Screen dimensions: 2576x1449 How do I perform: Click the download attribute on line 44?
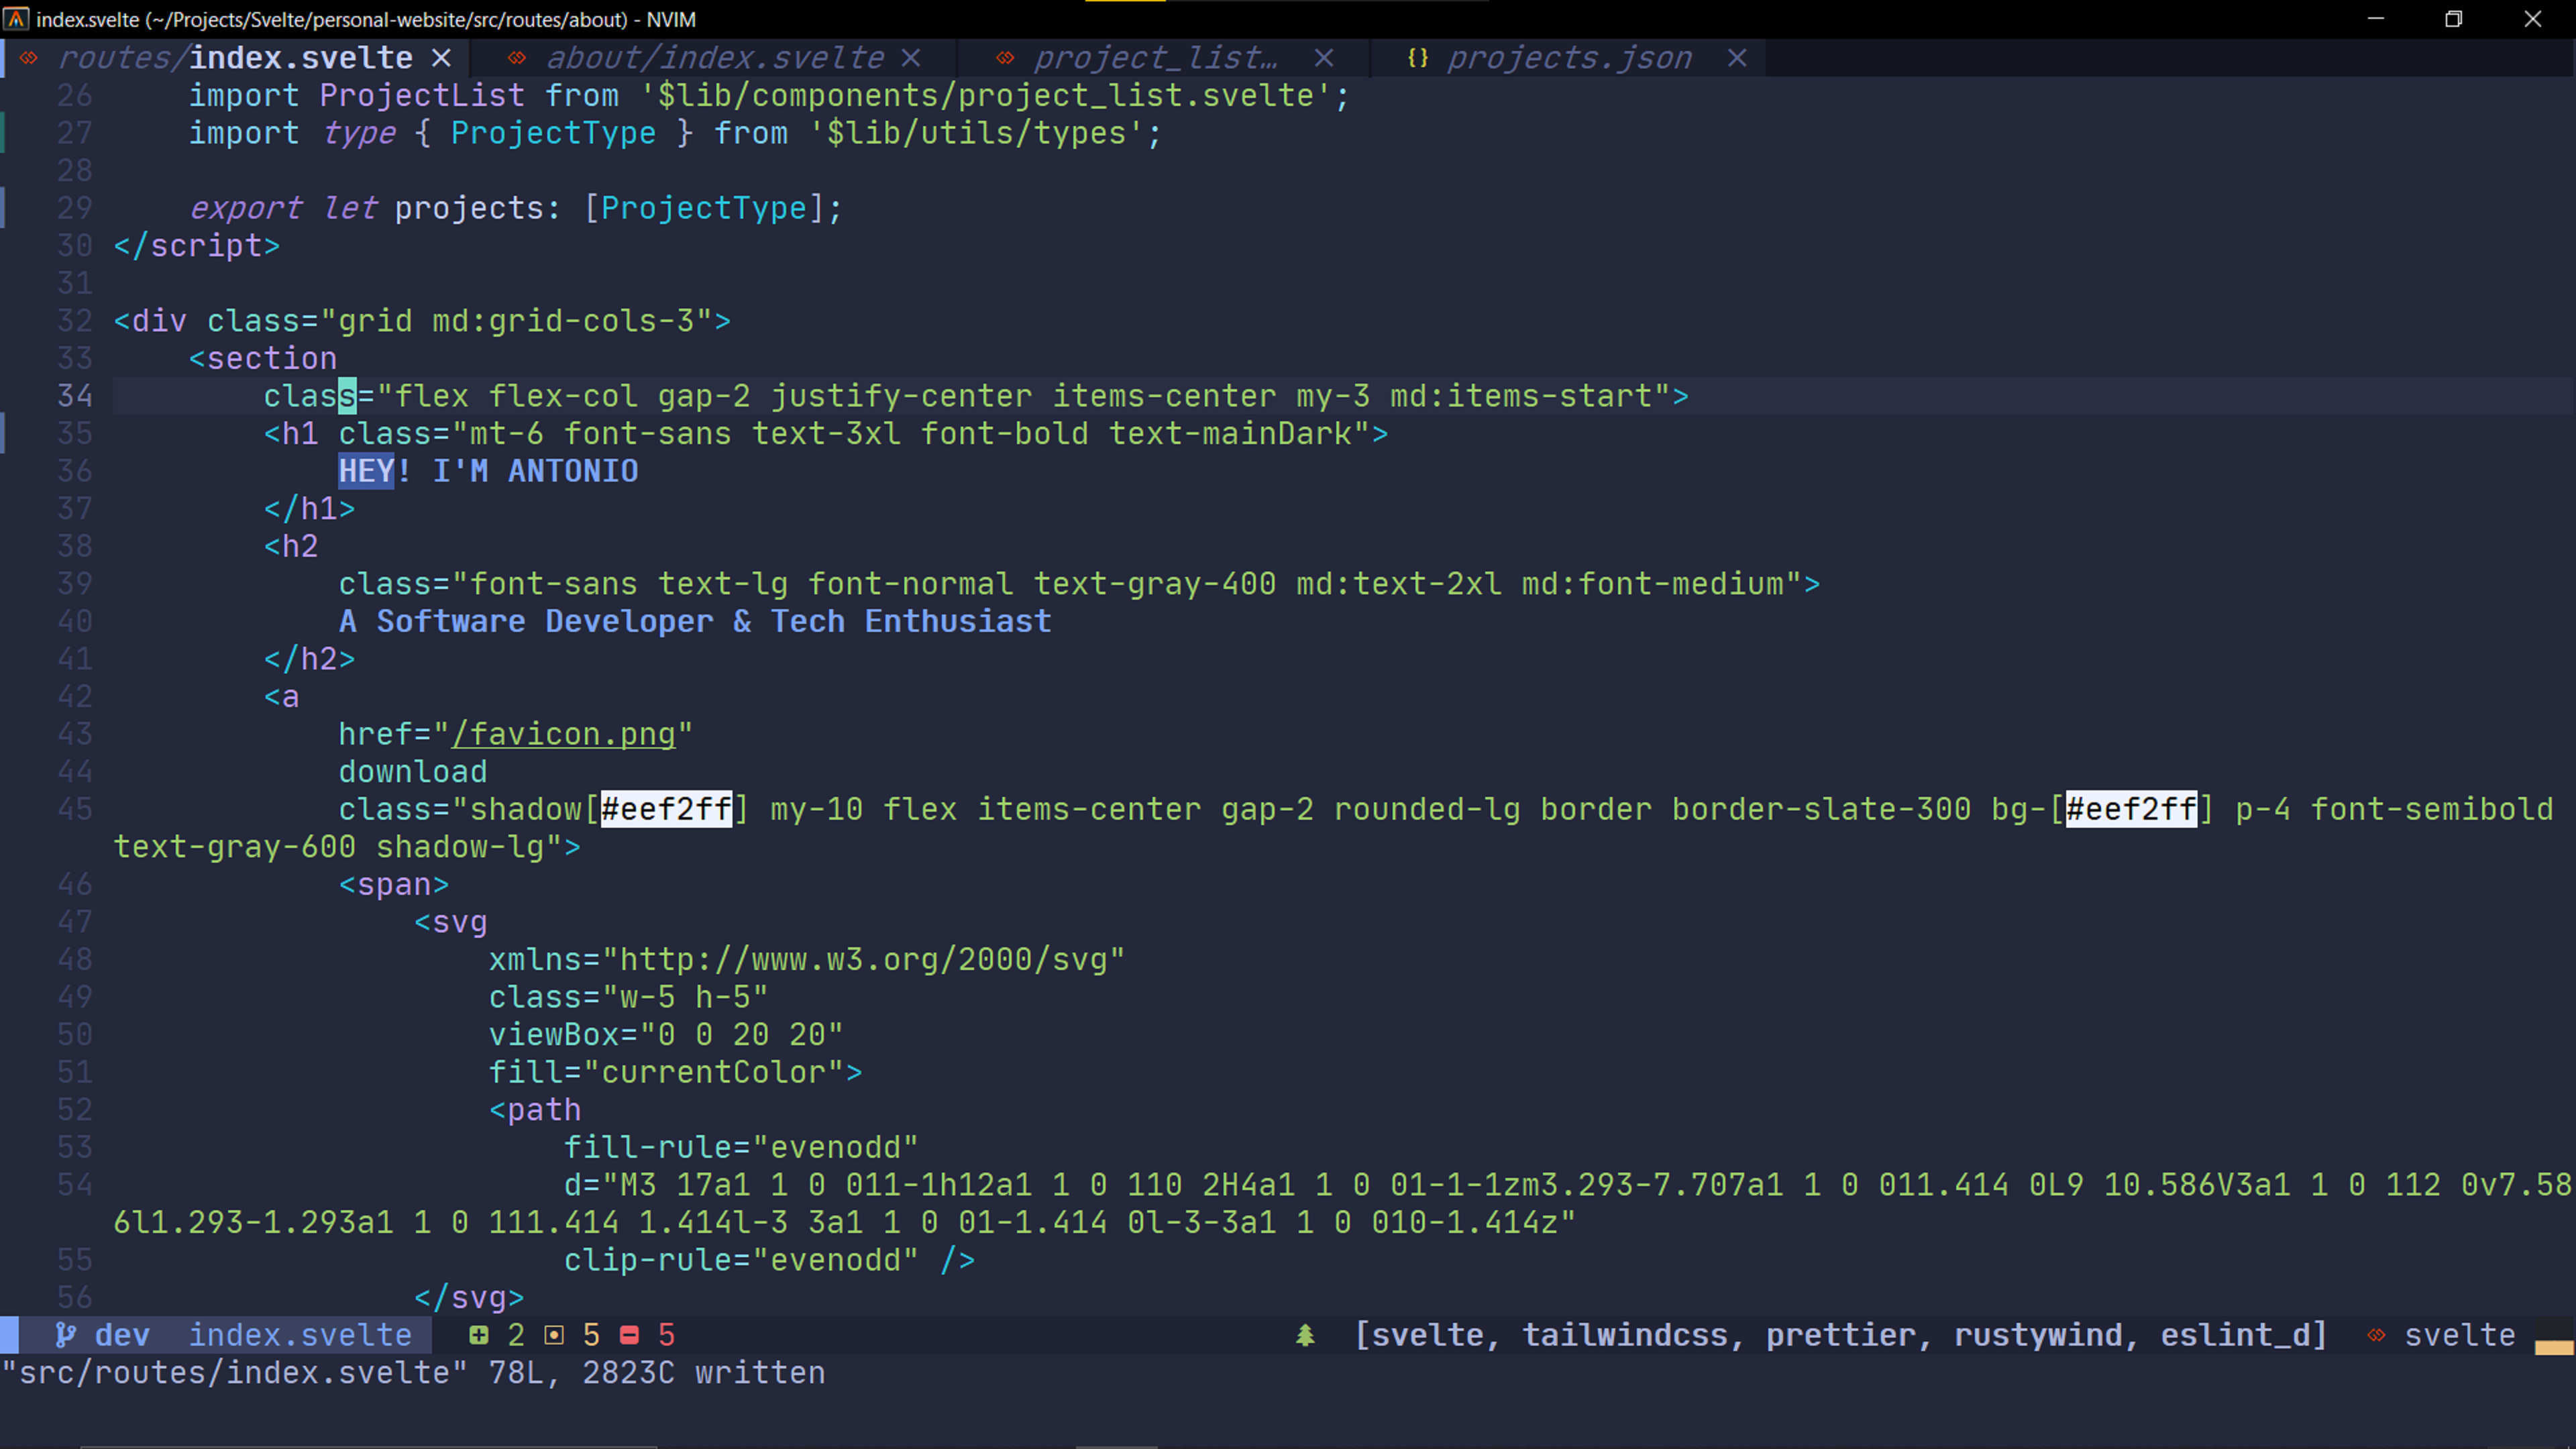coord(413,772)
